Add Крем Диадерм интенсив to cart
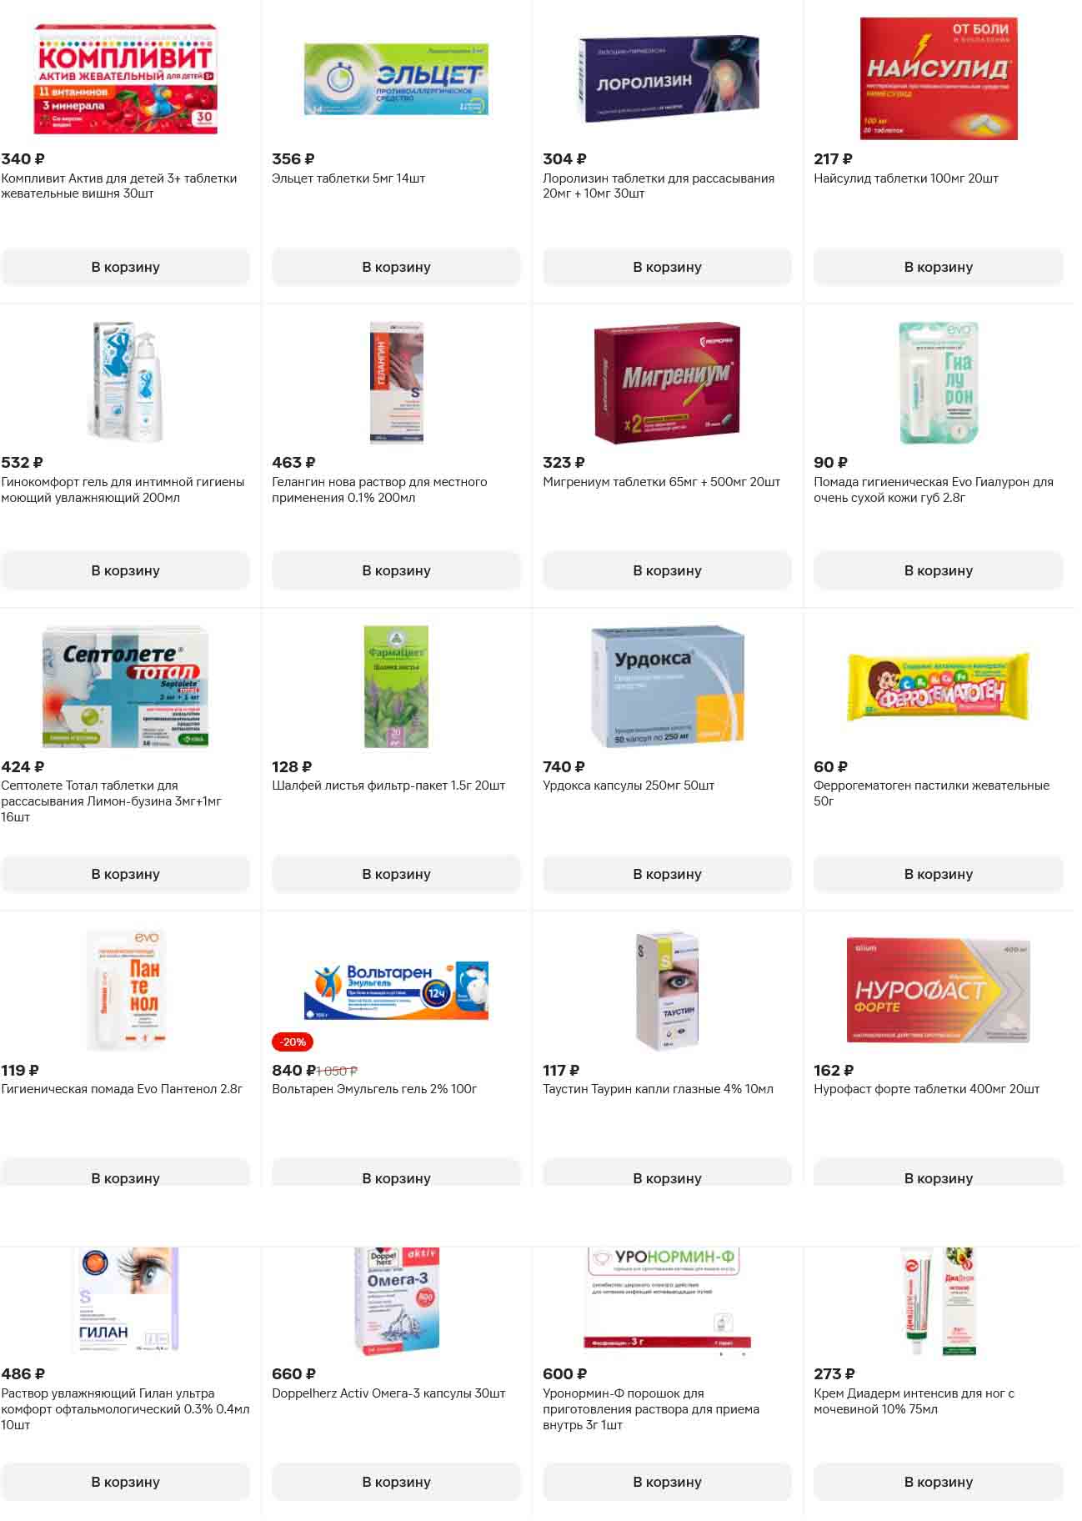Viewport: 1082px width, 1521px height. coord(939,1482)
